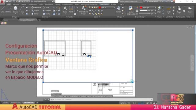The height and width of the screenshot is (110, 196).
Task: Click the Iniciar sesión sign-in button
Action: click(x=153, y=2)
